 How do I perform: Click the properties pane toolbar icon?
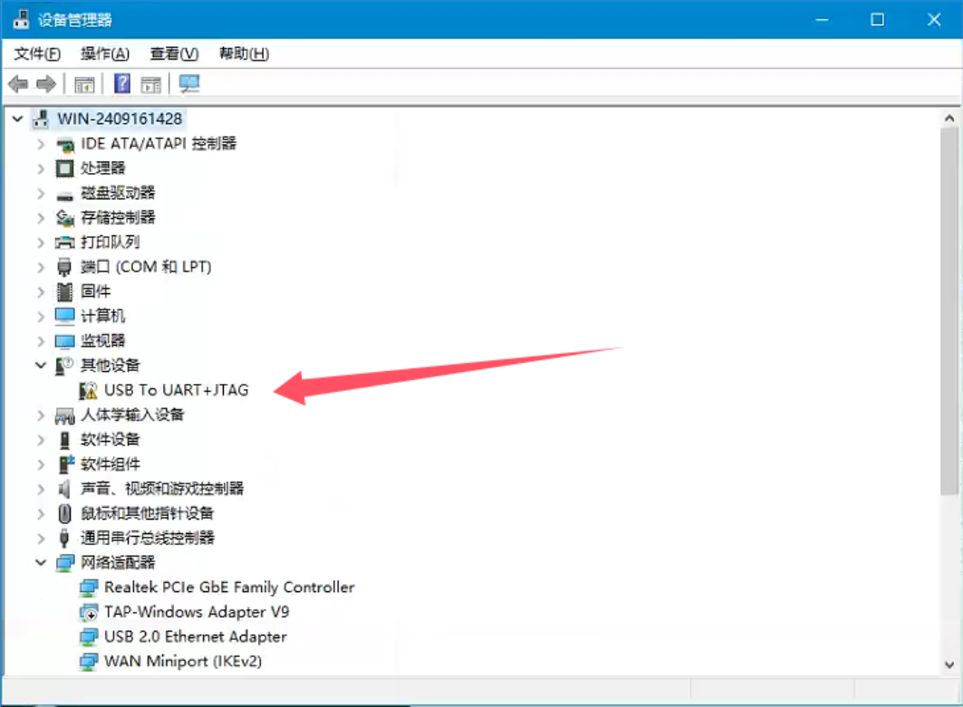coord(150,84)
